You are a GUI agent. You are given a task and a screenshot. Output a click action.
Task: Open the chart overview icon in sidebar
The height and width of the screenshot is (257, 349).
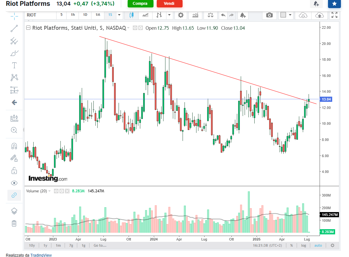(x=14, y=118)
